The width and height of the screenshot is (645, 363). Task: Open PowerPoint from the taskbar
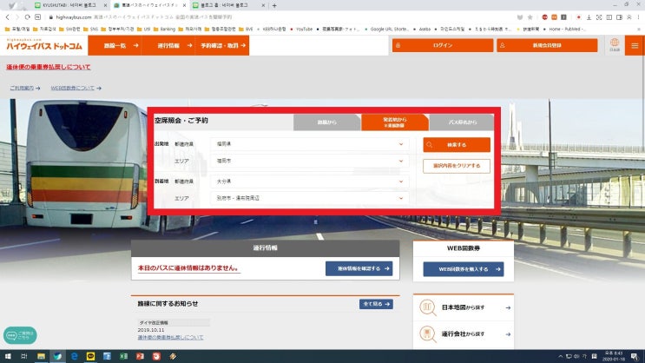pos(140,356)
